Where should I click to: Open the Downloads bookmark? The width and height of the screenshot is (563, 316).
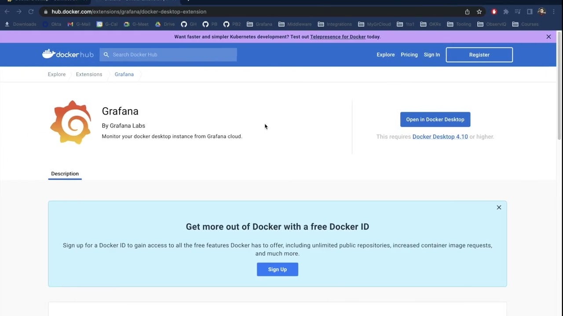tap(21, 24)
